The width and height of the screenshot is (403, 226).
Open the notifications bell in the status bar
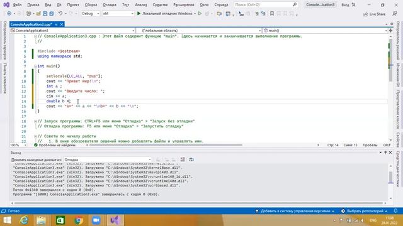click(395, 211)
